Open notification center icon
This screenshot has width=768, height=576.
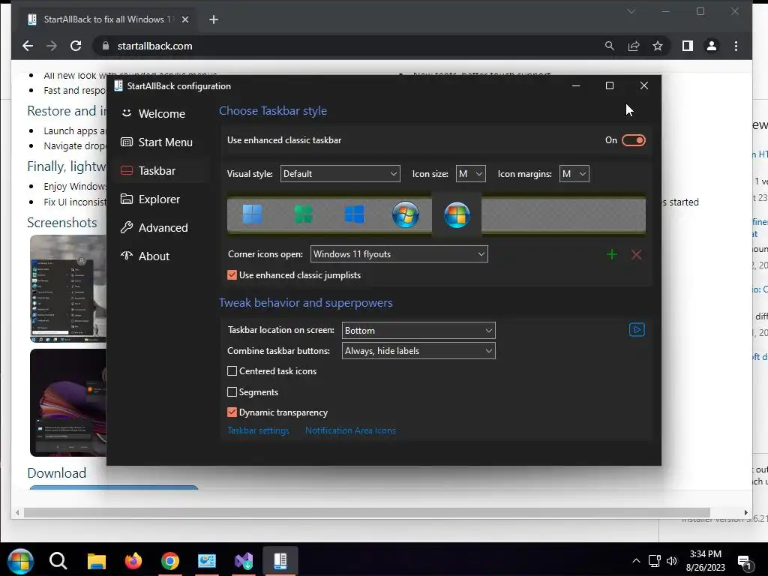tap(745, 562)
